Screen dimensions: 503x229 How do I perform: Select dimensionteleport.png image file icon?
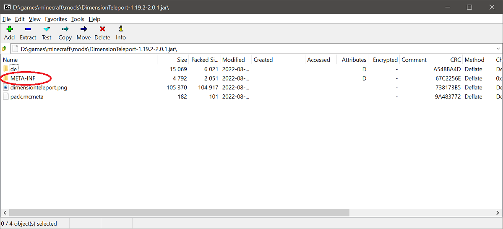6,87
